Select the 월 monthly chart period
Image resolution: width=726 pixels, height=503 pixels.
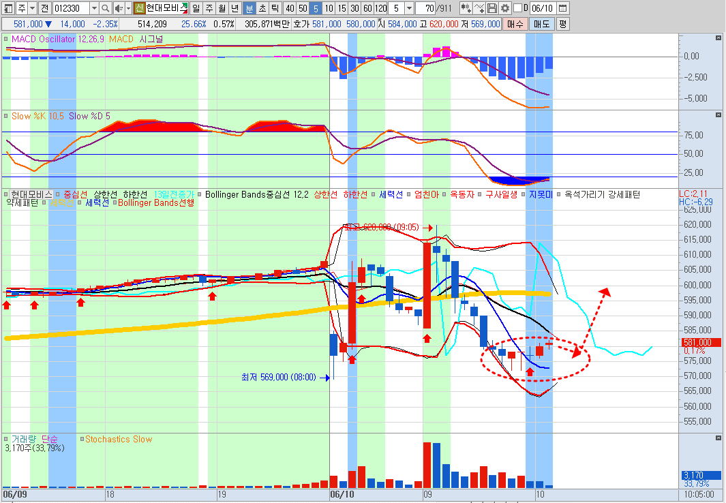222,8
